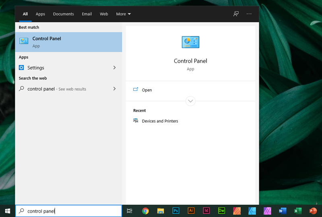Launch Affinity Designer from the taskbar

tap(252, 211)
